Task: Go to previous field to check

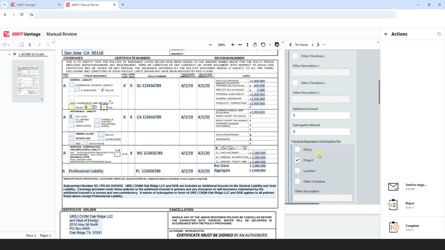Action: coord(290,45)
